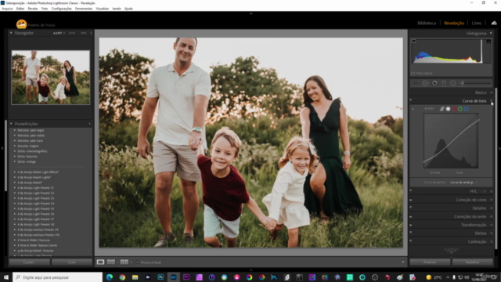This screenshot has height=282, width=501.
Task: Toggle the Efeitos panel switch
Action: (411, 233)
